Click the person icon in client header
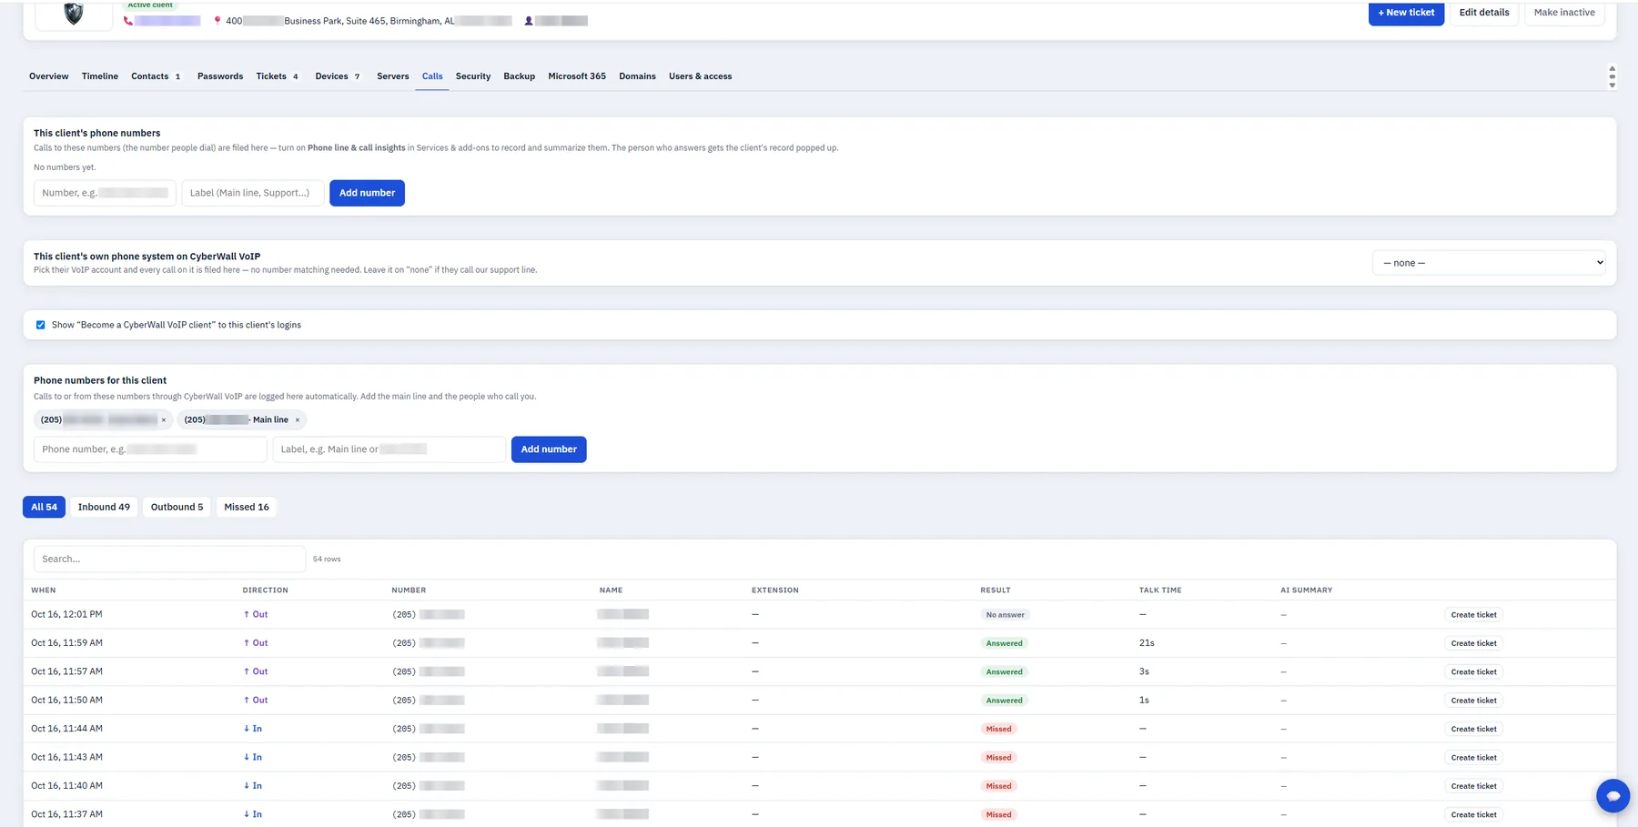 coord(529,21)
